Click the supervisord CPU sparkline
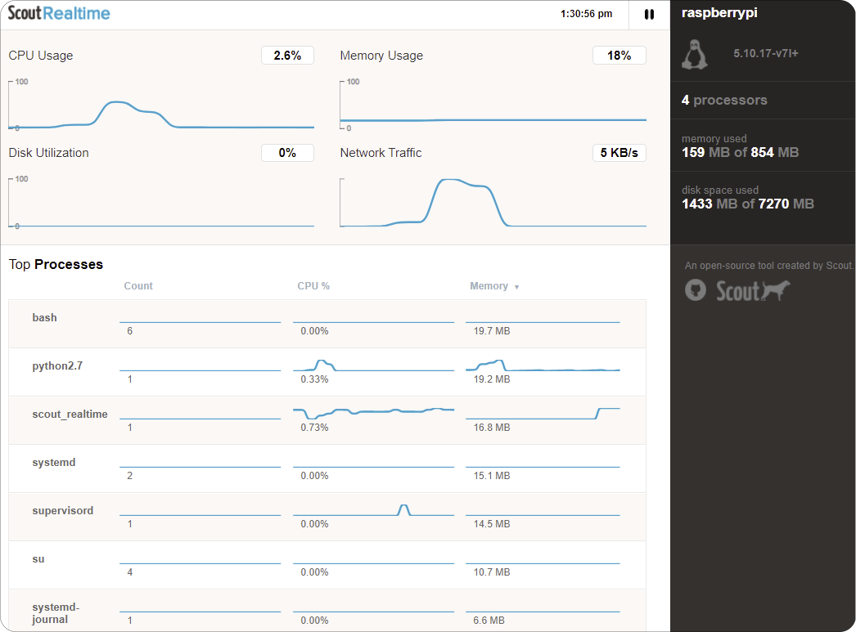 click(x=373, y=510)
